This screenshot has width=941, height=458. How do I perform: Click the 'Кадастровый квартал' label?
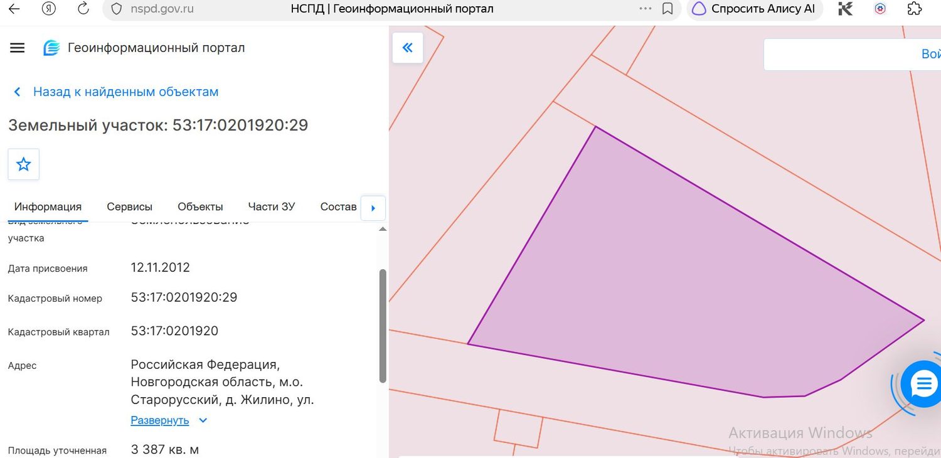pyautogui.click(x=58, y=332)
